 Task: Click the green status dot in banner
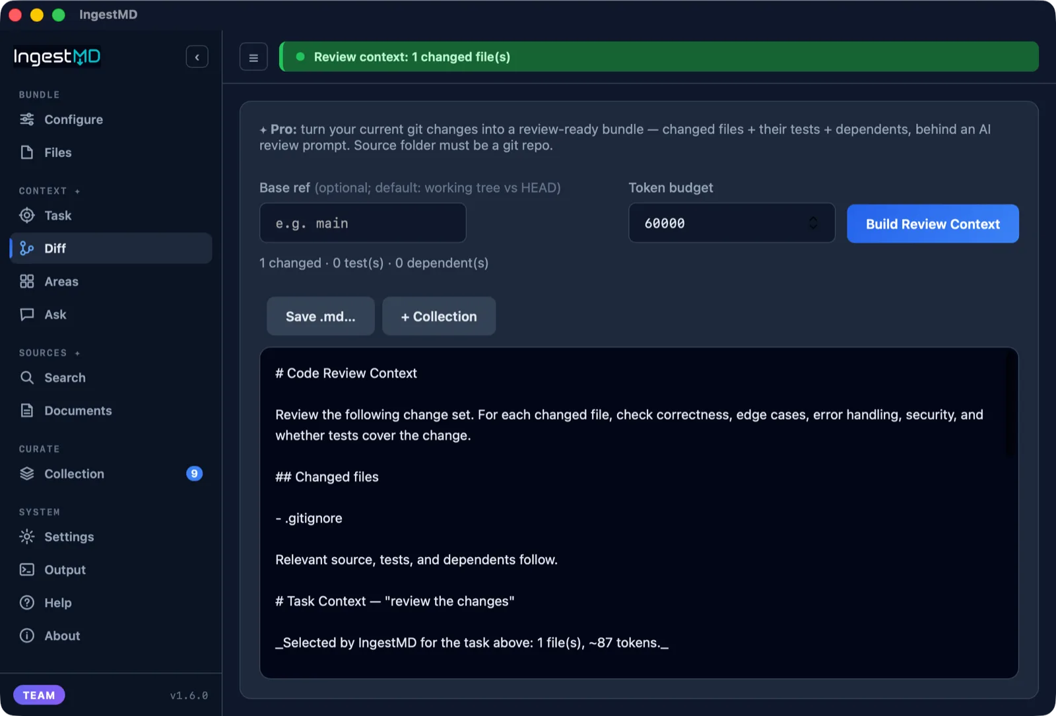click(x=300, y=57)
